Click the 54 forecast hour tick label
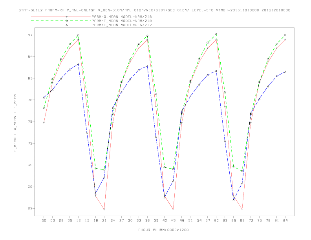Screen dimensions: 311x240 click(199, 220)
